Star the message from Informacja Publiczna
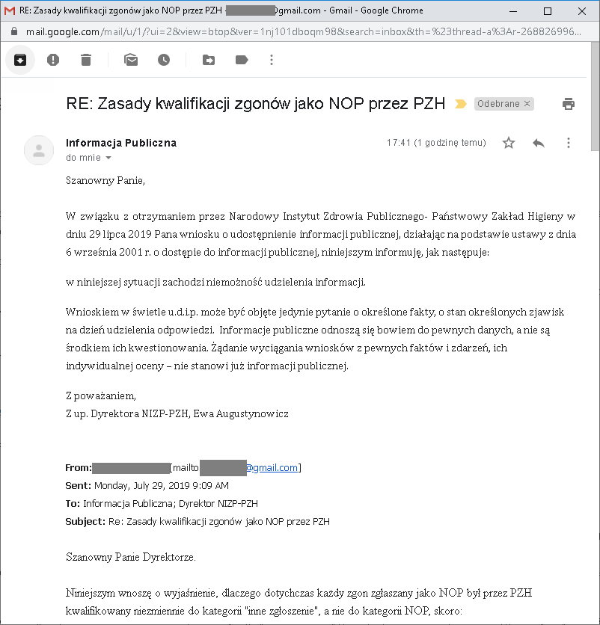 point(509,143)
